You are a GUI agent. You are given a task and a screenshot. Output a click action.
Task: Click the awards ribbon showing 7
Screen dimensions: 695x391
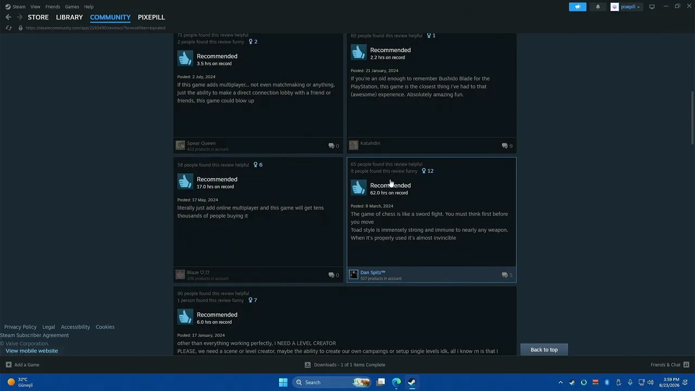253,300
